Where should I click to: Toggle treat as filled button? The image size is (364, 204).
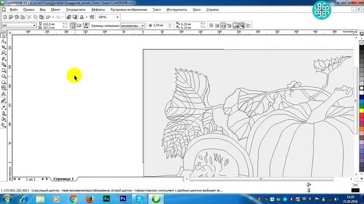click(x=242, y=25)
